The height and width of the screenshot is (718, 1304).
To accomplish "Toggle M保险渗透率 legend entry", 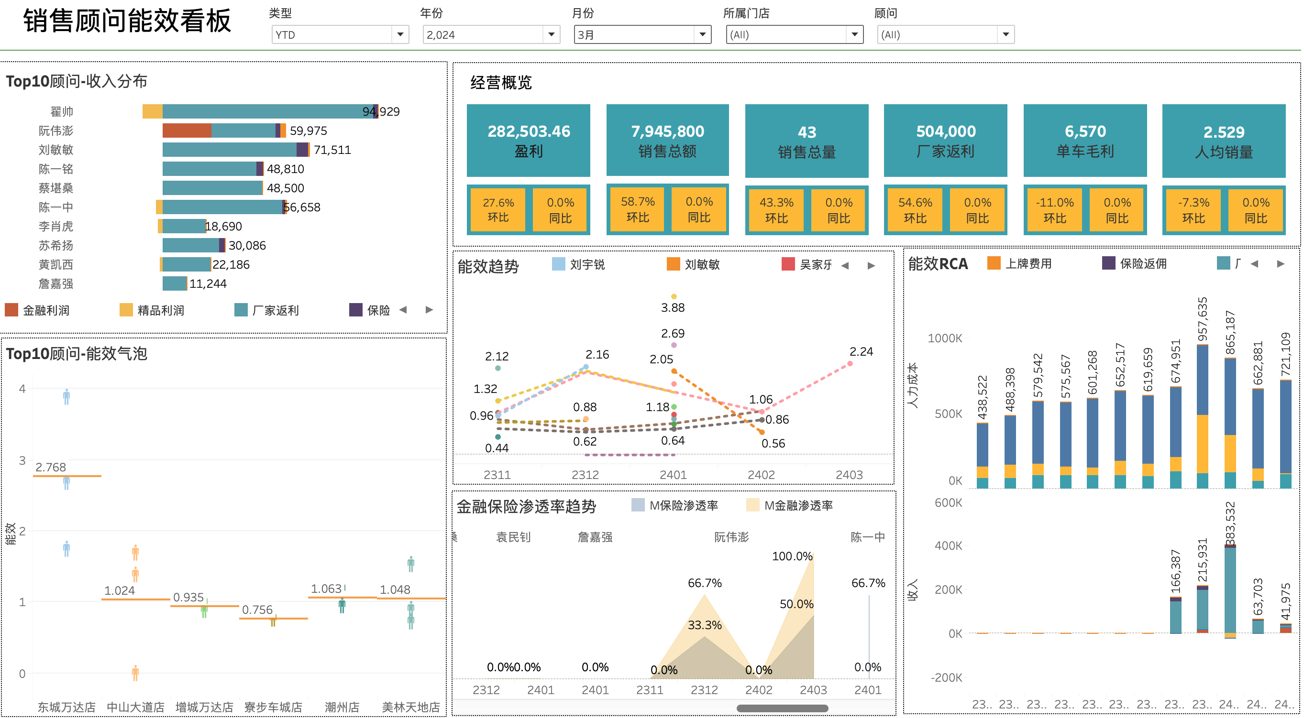I will click(638, 505).
